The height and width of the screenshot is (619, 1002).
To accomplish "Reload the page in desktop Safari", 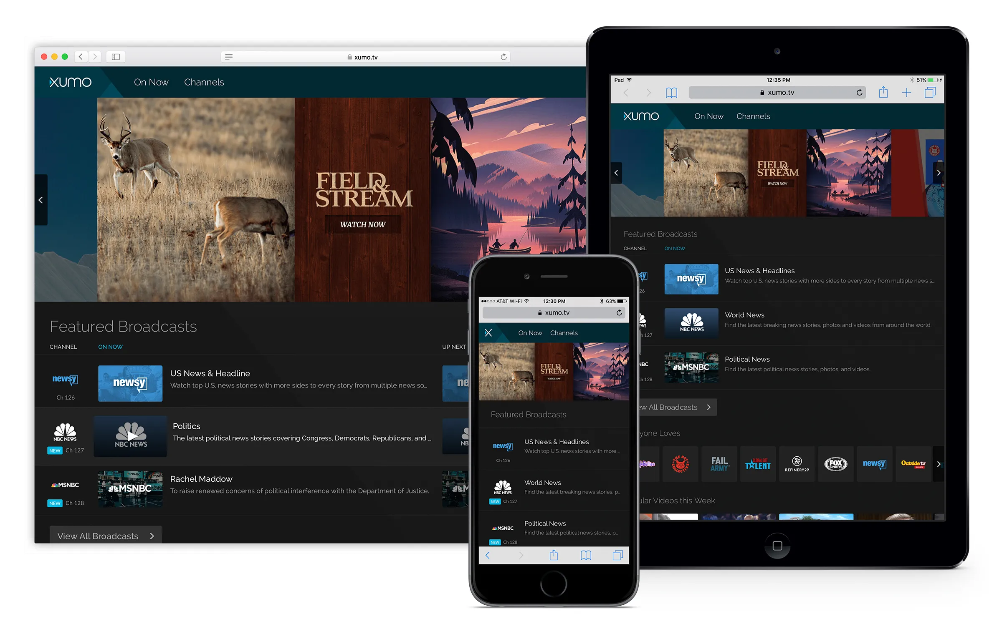I will [x=504, y=57].
